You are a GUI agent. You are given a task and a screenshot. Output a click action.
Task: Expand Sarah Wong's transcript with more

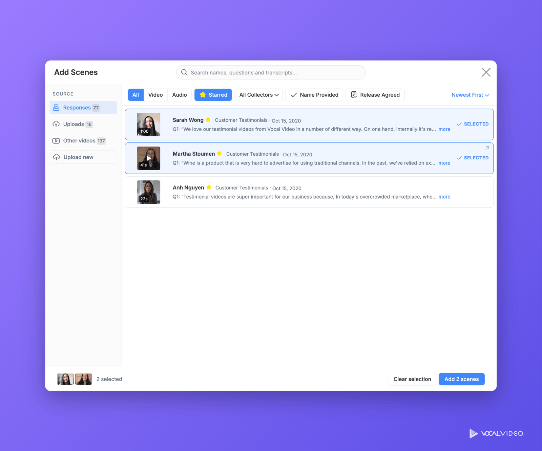(x=444, y=129)
